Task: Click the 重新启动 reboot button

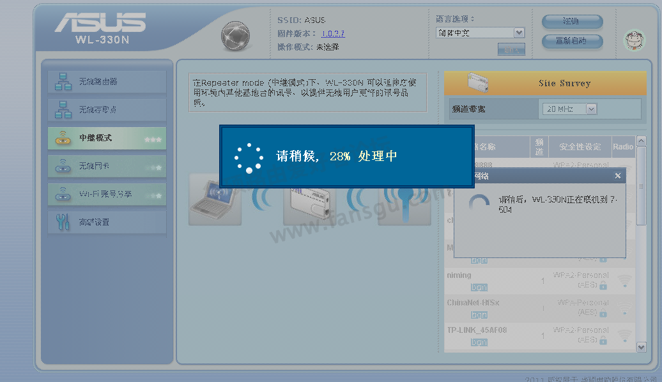Action: pos(572,41)
